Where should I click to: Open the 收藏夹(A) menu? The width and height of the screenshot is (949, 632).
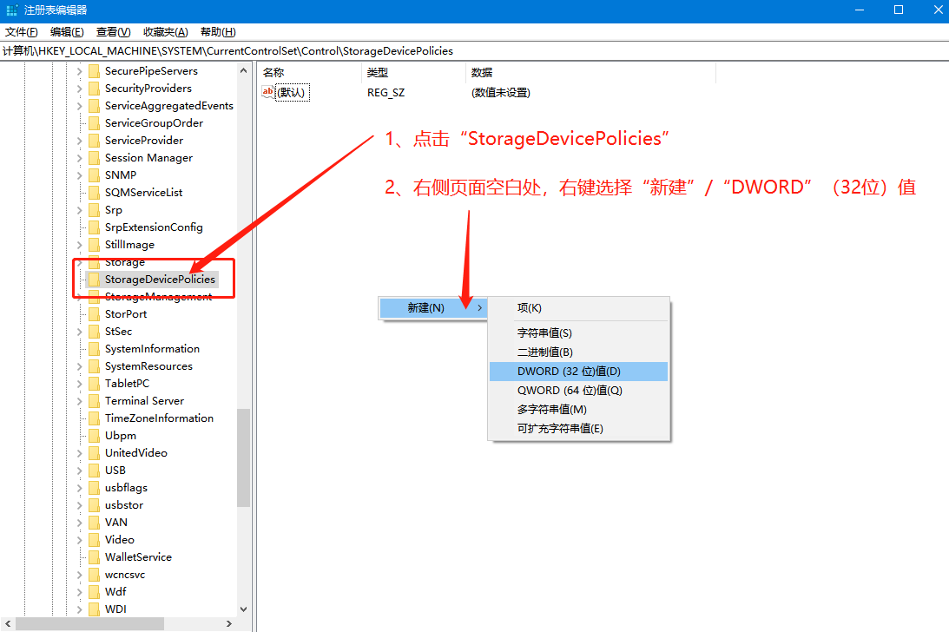[x=165, y=32]
